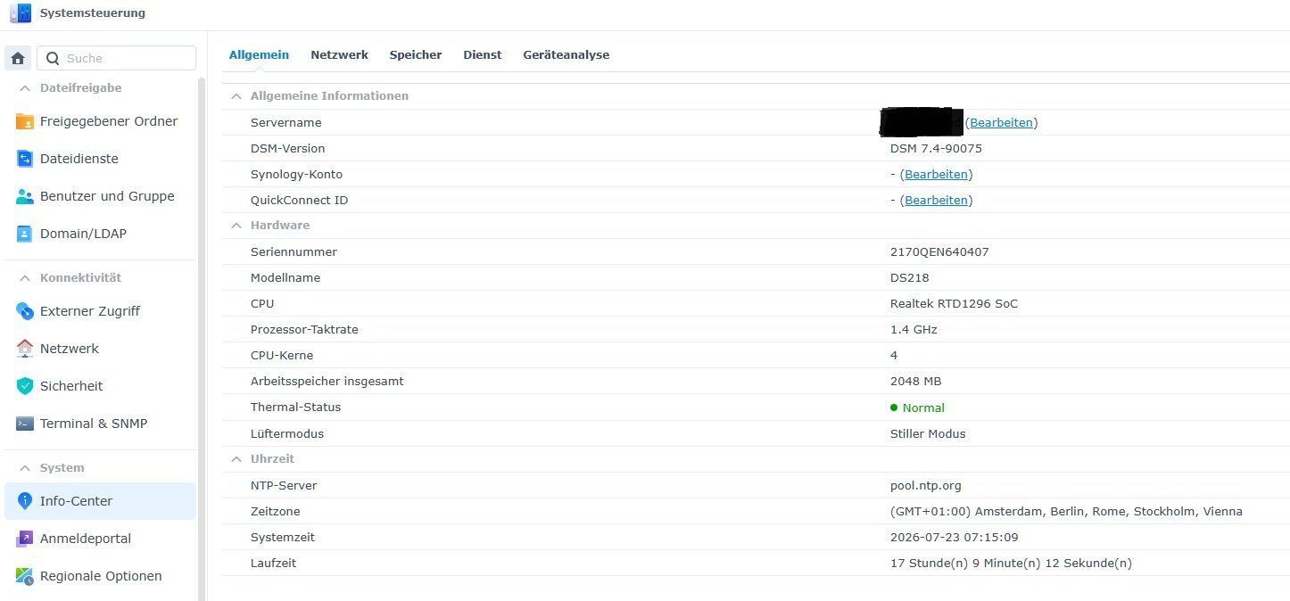Click the Zeitzone row label

pyautogui.click(x=275, y=511)
